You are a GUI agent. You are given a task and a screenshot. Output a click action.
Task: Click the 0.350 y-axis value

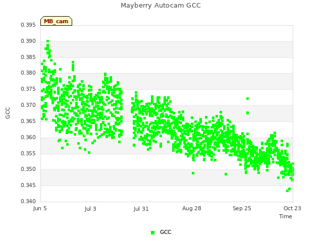[x=28, y=169]
